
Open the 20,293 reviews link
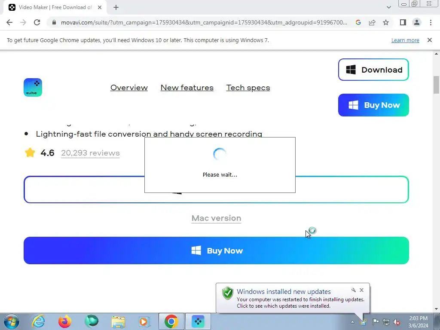pos(90,153)
